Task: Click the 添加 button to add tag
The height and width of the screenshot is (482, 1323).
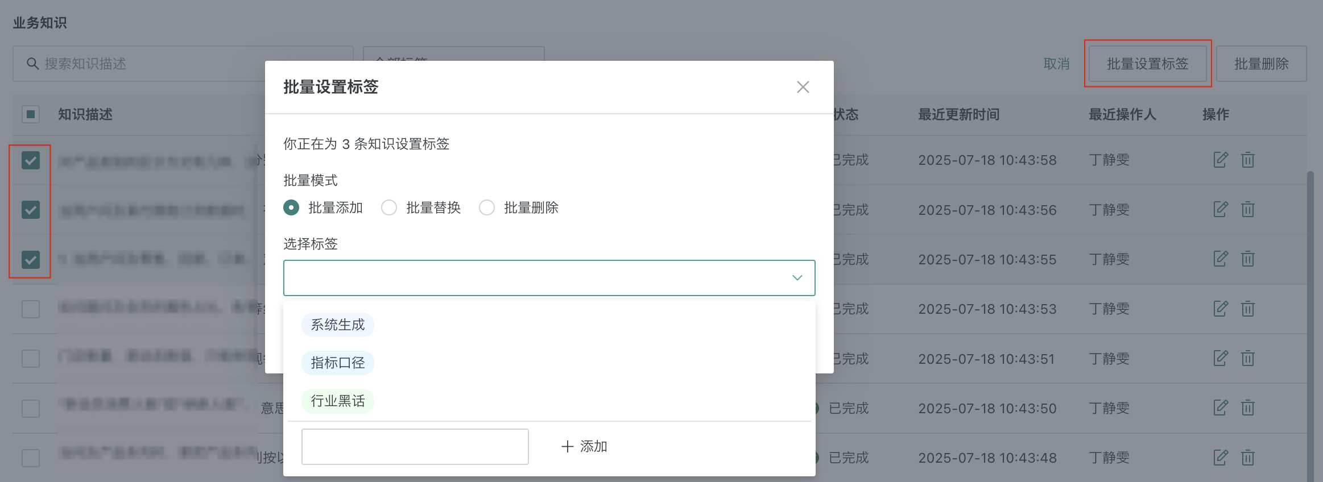Action: pos(584,447)
